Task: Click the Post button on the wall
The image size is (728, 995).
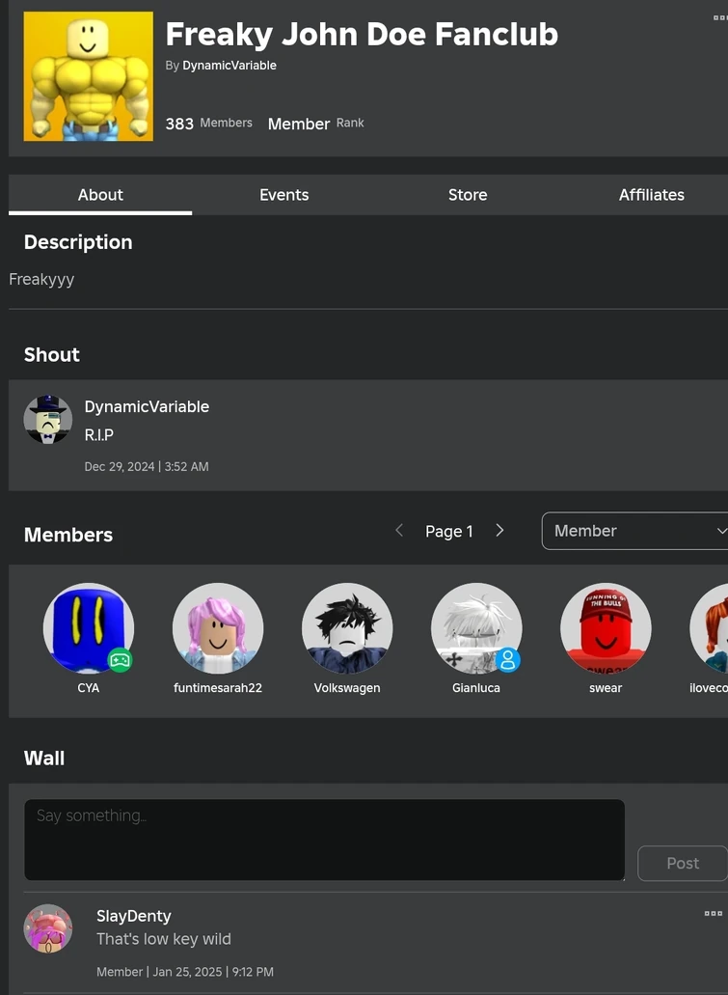Action: pos(683,863)
